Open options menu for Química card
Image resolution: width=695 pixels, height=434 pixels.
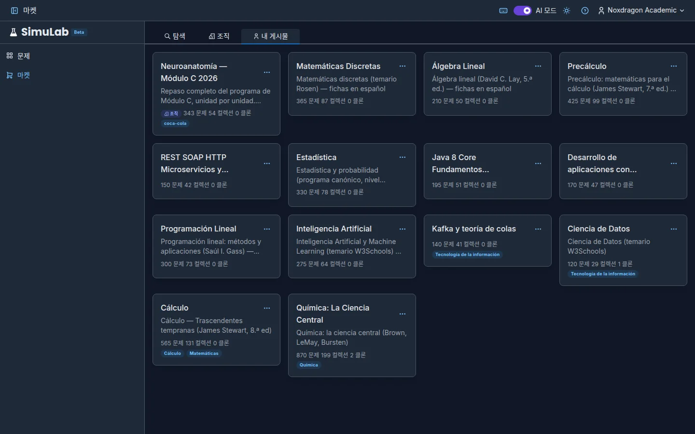[x=403, y=314]
